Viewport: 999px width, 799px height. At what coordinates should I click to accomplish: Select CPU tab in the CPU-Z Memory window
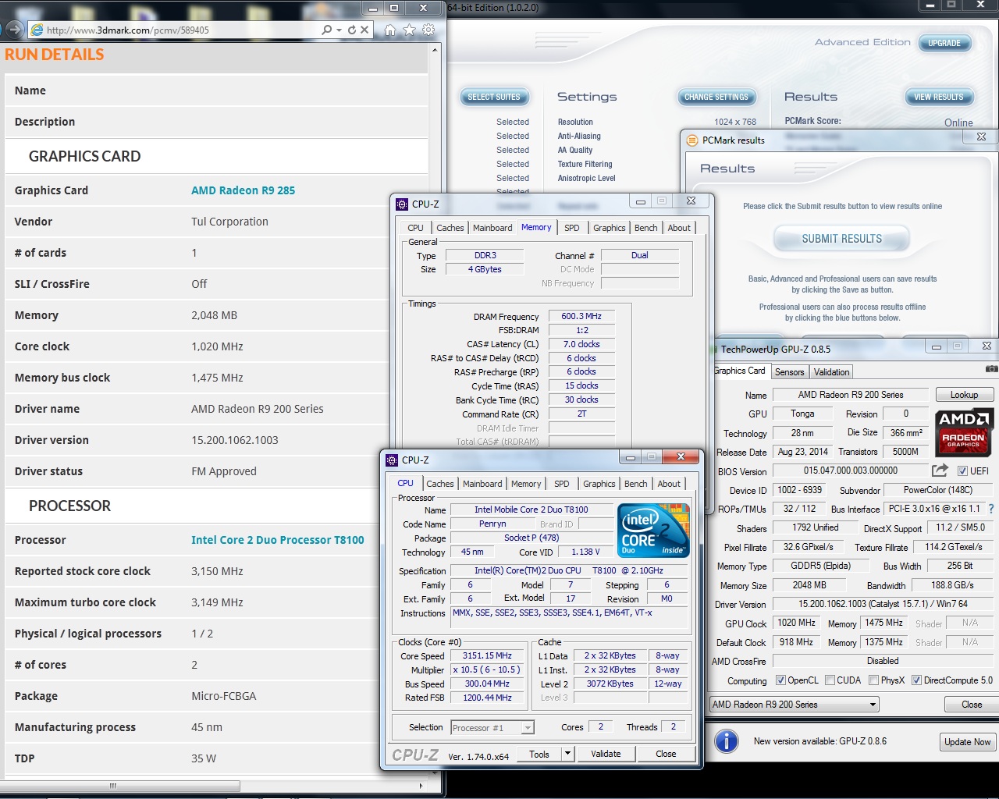(415, 228)
